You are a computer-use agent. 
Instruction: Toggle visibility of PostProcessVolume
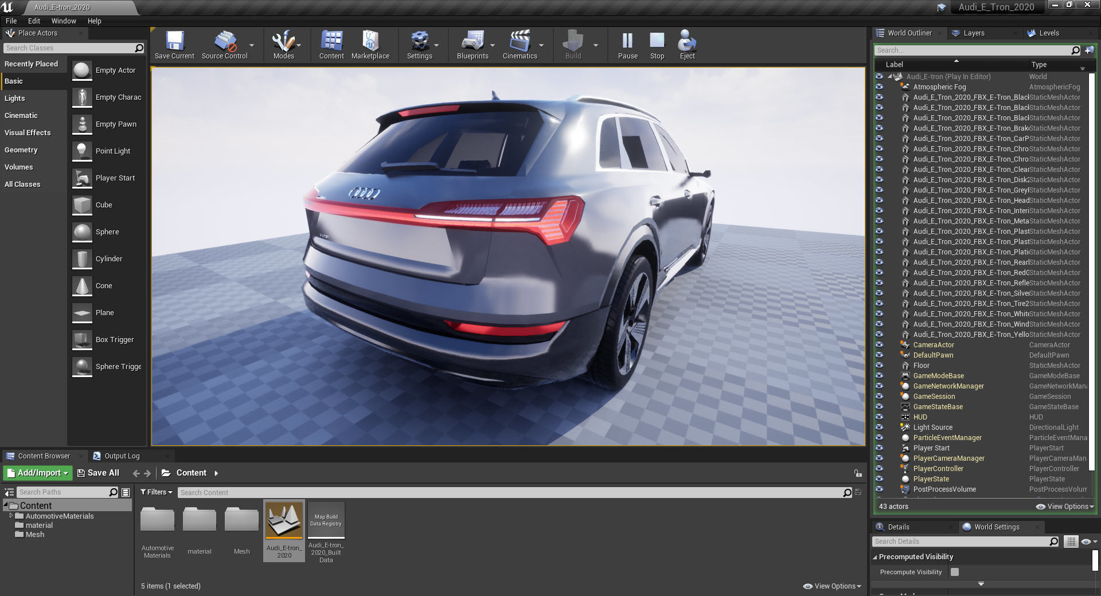pos(879,489)
